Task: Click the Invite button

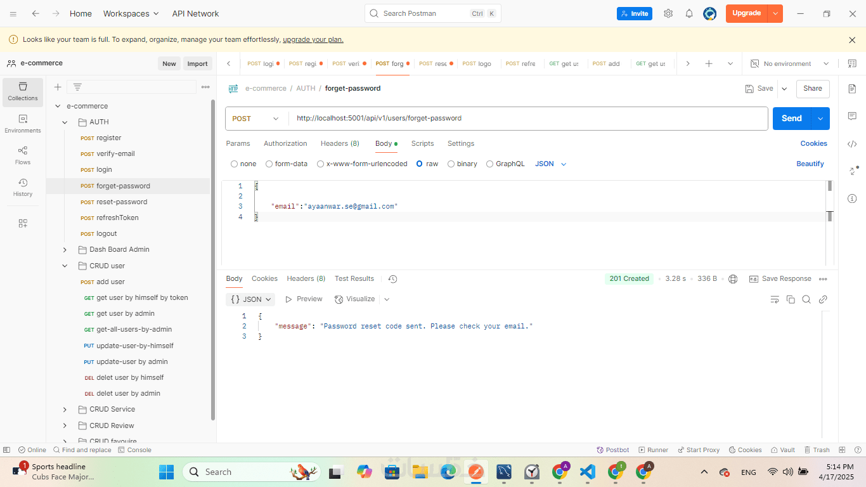Action: pos(635,13)
